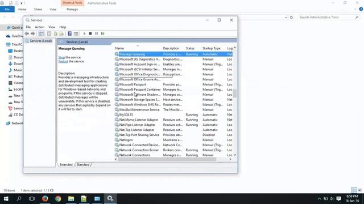Switch to the Extended tab
Image resolution: width=364 pixels, height=204 pixels.
point(66,165)
